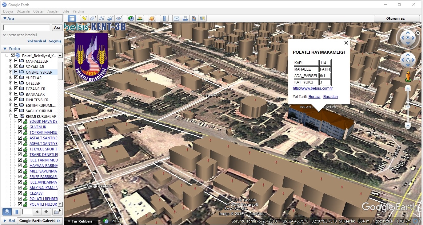Open the Yardım menu
The image size is (423, 225).
tap(78, 11)
